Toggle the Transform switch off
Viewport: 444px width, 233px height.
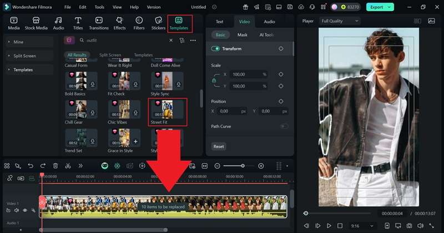point(215,49)
